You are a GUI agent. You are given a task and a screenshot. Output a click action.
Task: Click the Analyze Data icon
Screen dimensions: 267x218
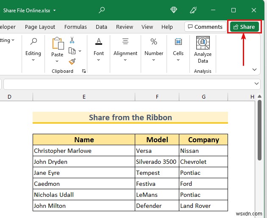[203, 43]
